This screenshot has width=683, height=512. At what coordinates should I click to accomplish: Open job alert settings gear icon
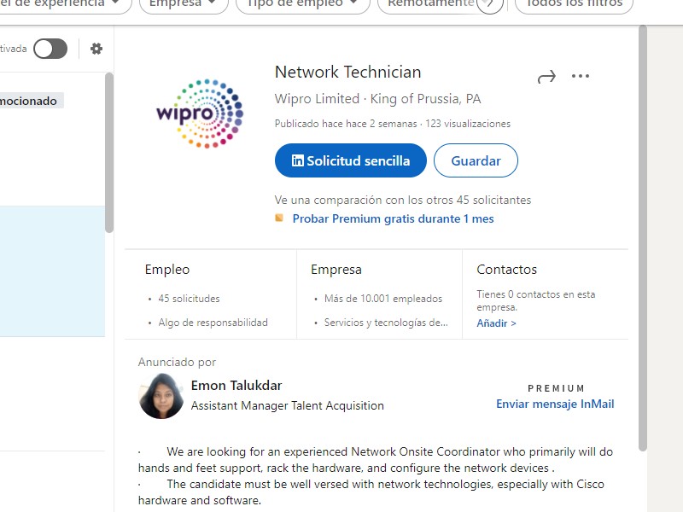pos(96,49)
